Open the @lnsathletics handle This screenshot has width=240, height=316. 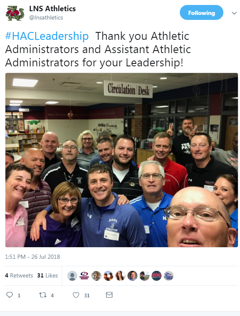tap(46, 18)
